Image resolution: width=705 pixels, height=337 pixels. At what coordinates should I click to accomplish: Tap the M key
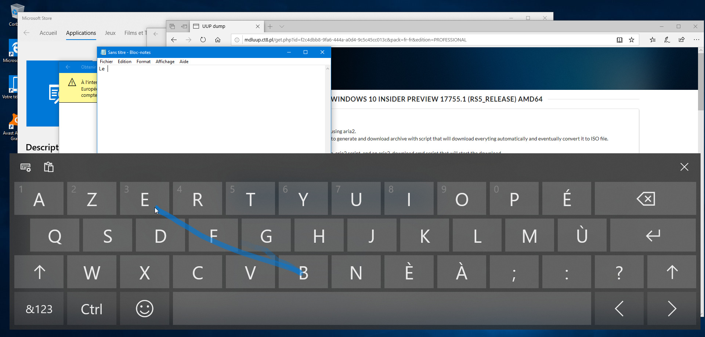click(x=529, y=235)
